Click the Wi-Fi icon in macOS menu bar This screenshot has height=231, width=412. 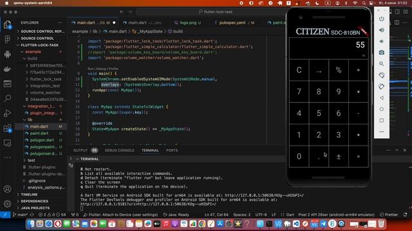[355, 3]
